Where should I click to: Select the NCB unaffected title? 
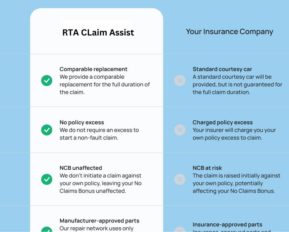click(x=81, y=168)
